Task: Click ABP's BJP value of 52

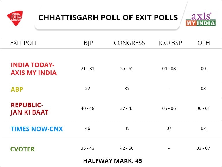Action: coord(88,89)
